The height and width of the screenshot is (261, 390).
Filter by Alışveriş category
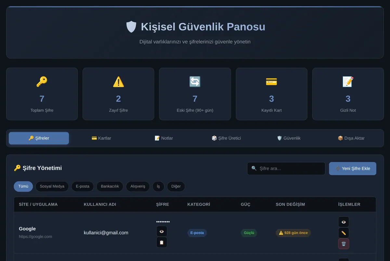[138, 187]
